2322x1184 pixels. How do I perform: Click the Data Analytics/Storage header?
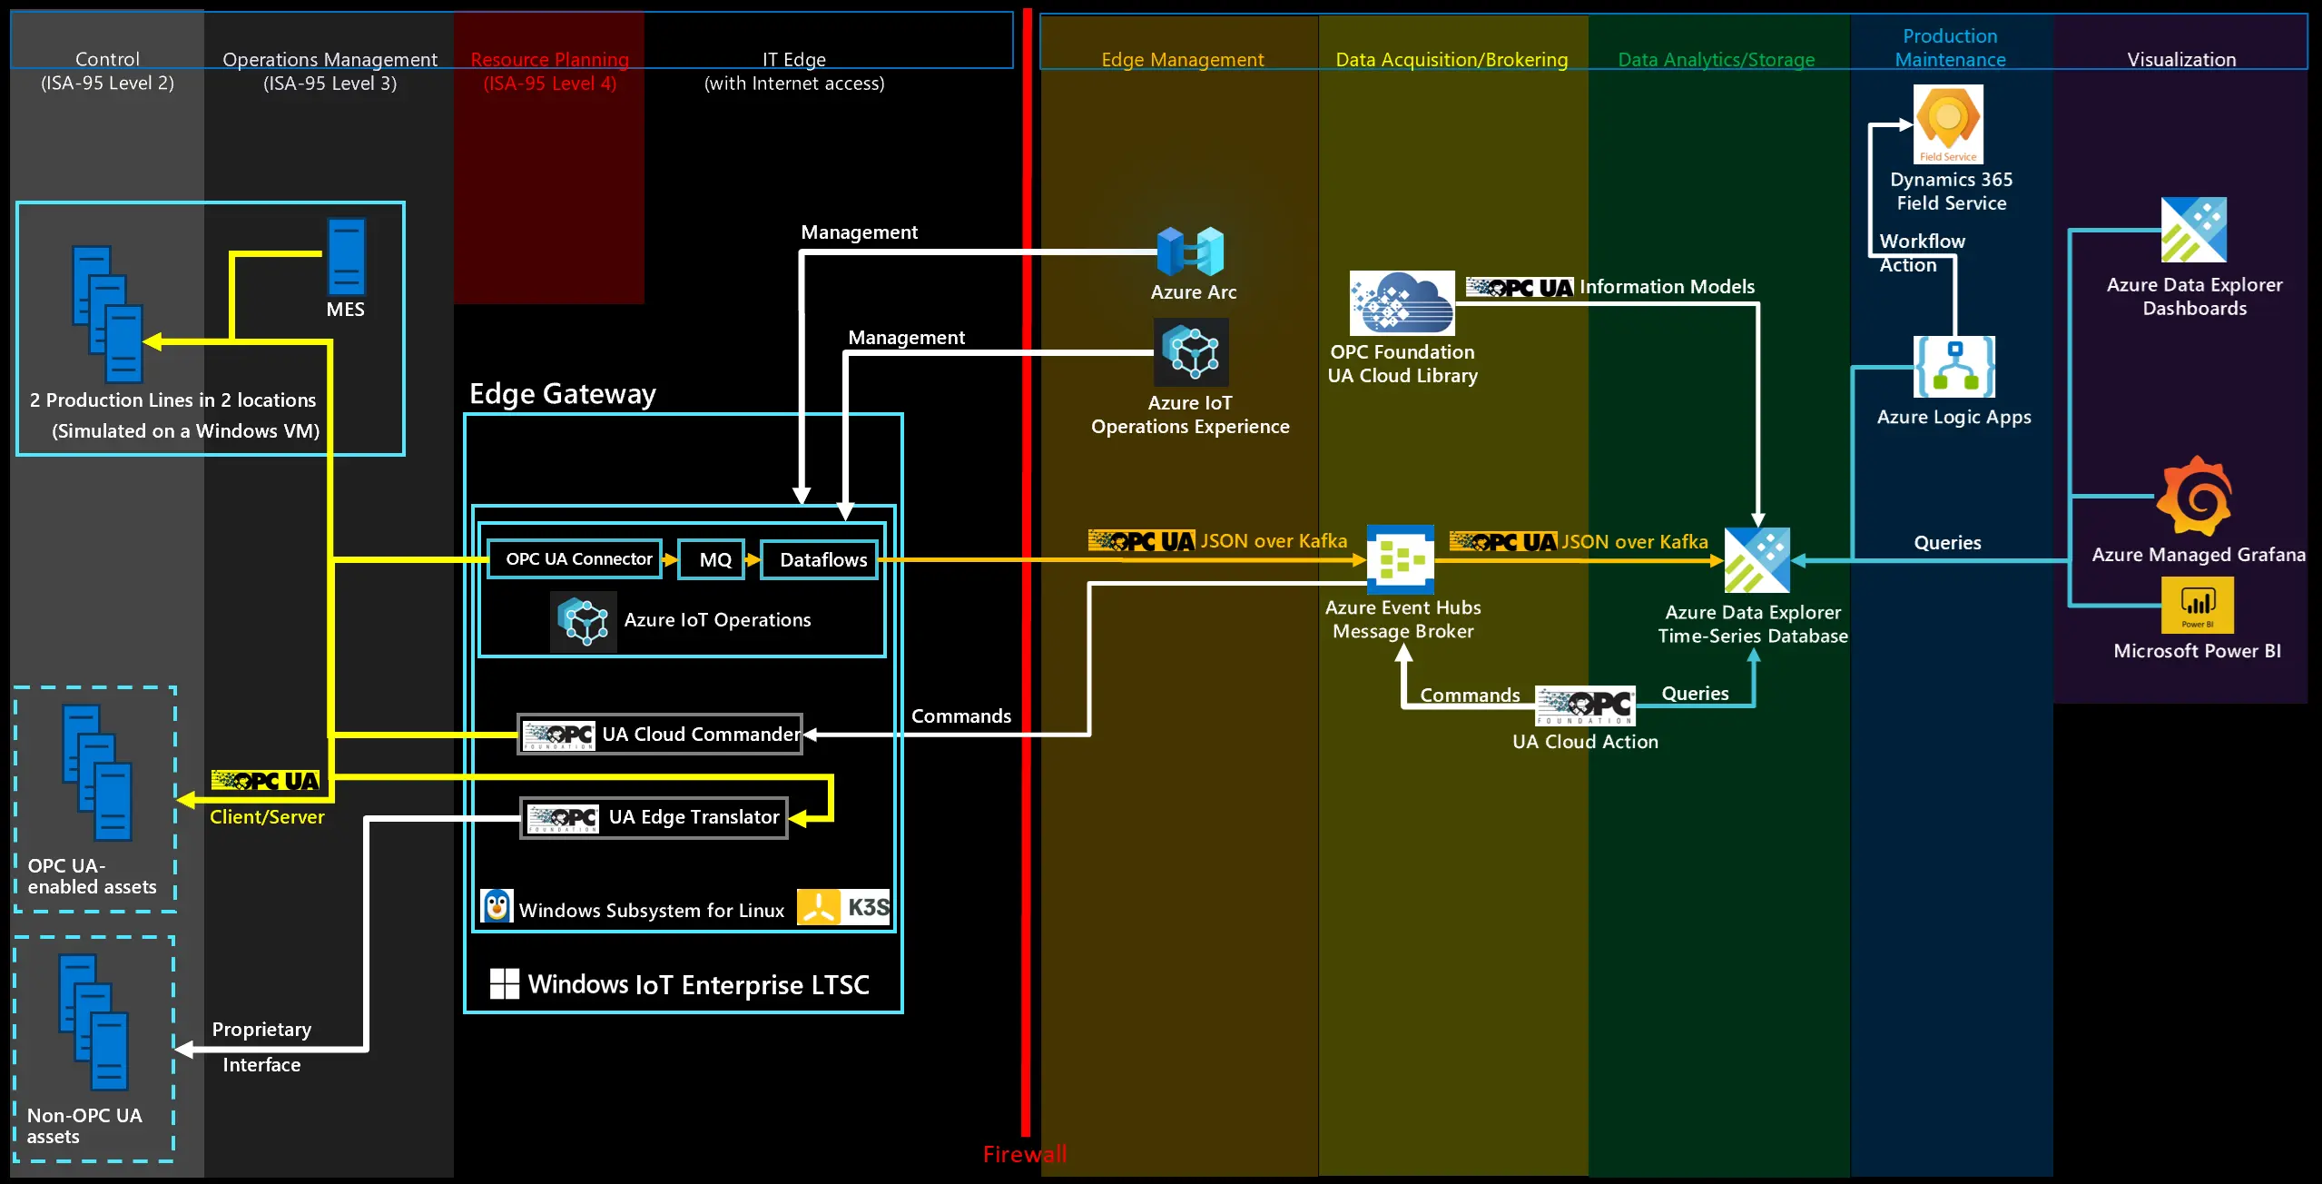tap(1716, 60)
